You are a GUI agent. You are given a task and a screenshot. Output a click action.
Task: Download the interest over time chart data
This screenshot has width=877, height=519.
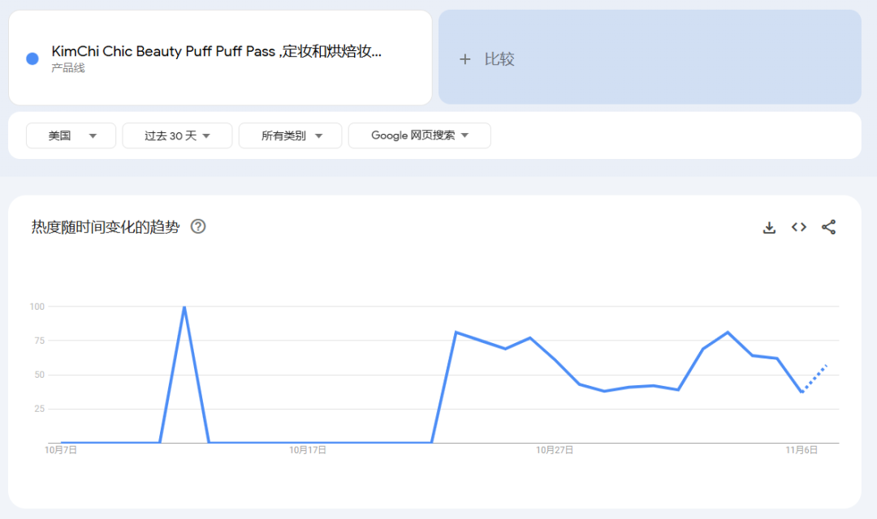tap(769, 227)
